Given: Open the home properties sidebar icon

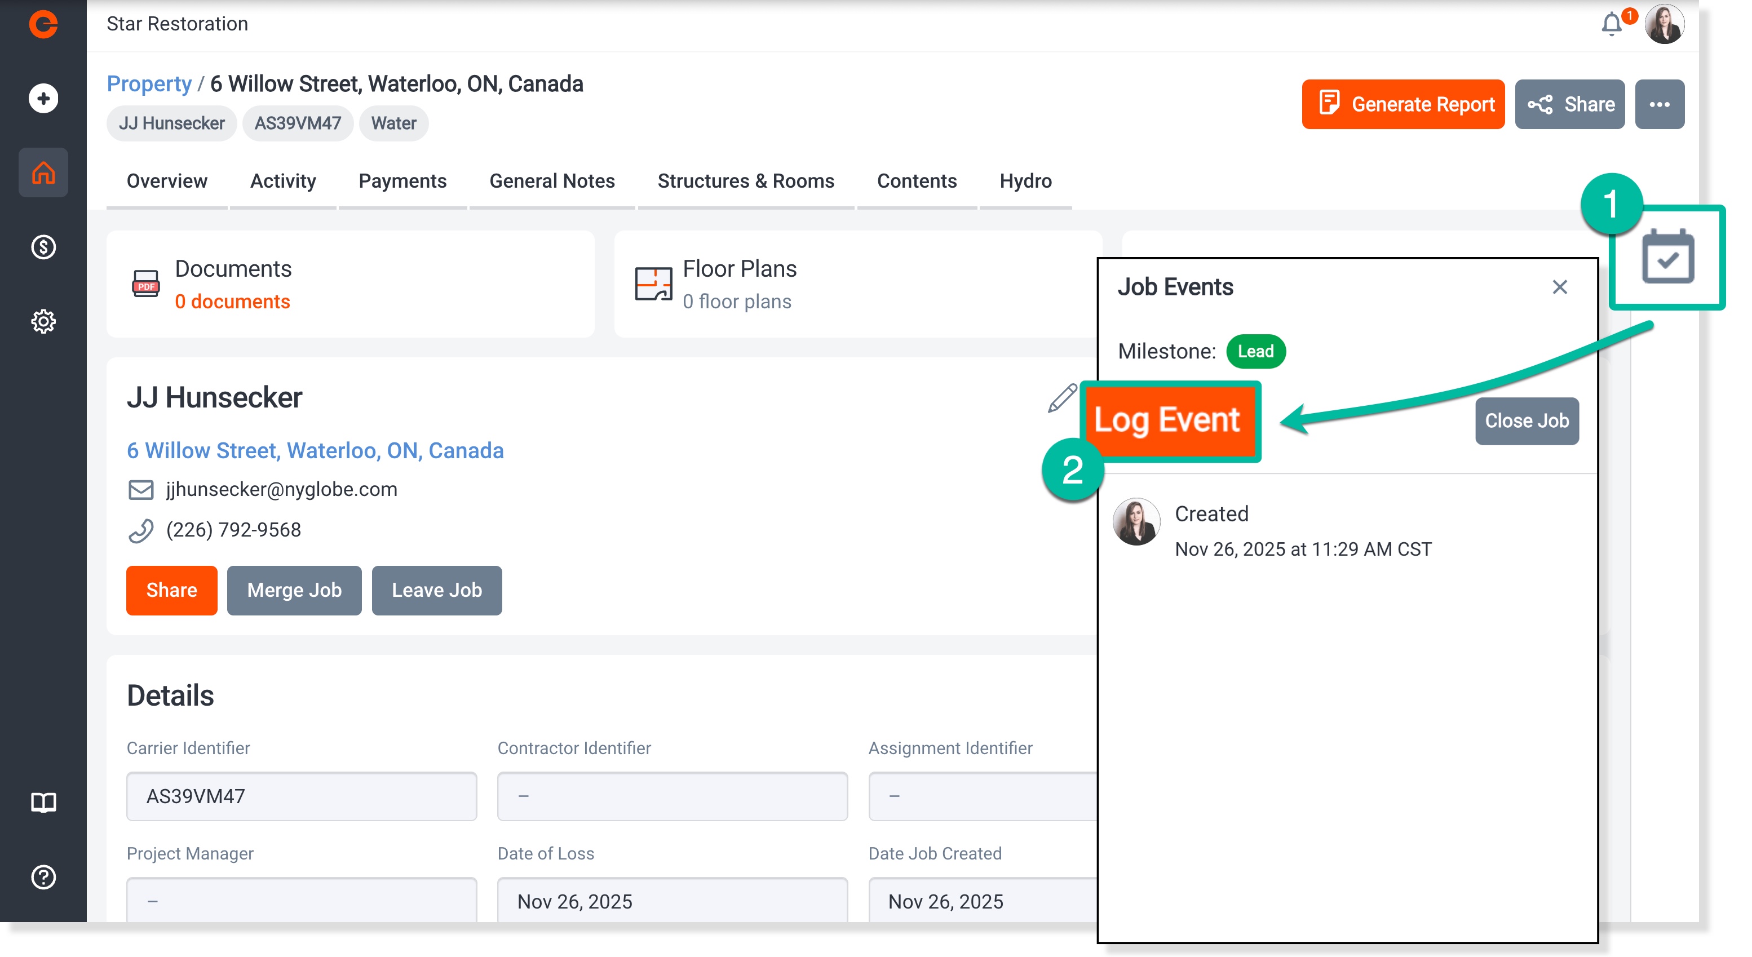Looking at the screenshot, I should coord(43,173).
